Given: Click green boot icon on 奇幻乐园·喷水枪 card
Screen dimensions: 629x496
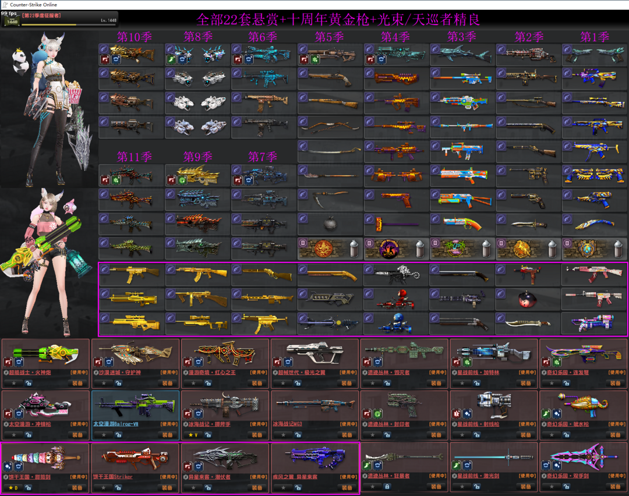Looking at the screenshot, I should pos(546,413).
